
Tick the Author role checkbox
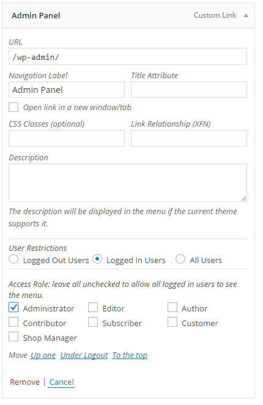click(172, 307)
